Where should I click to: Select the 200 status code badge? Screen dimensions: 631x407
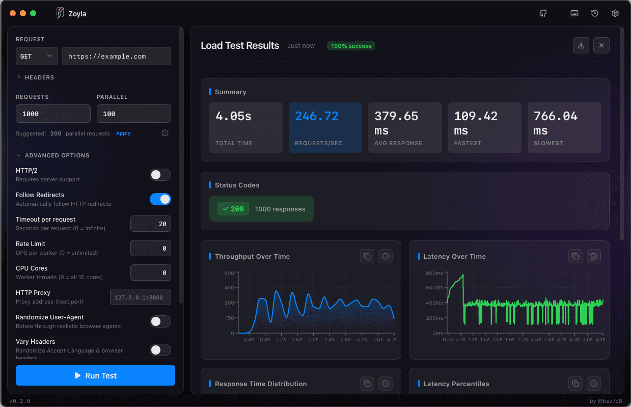233,208
